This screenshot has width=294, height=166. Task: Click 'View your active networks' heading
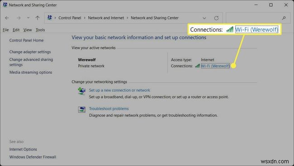[93, 48]
